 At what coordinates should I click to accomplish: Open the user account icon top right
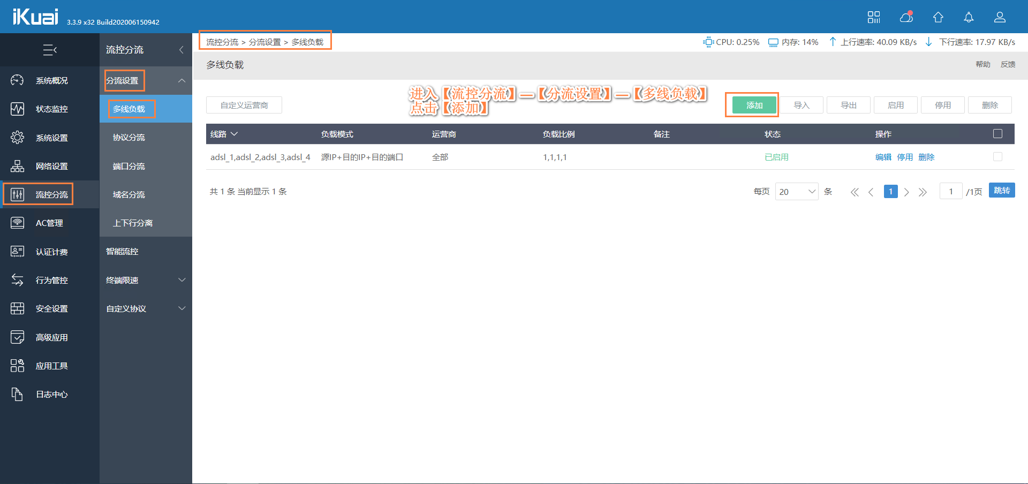(x=1000, y=17)
